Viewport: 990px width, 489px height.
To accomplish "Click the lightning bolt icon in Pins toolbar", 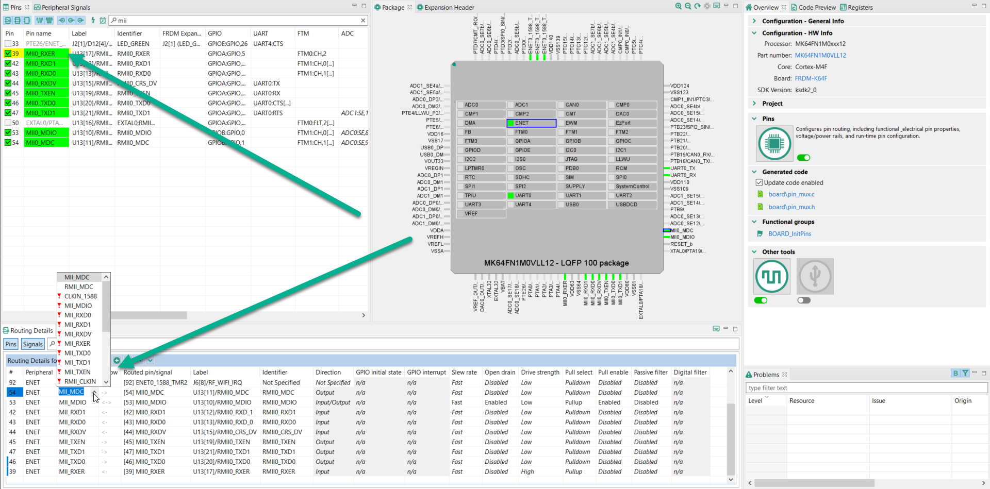I will click(x=93, y=20).
